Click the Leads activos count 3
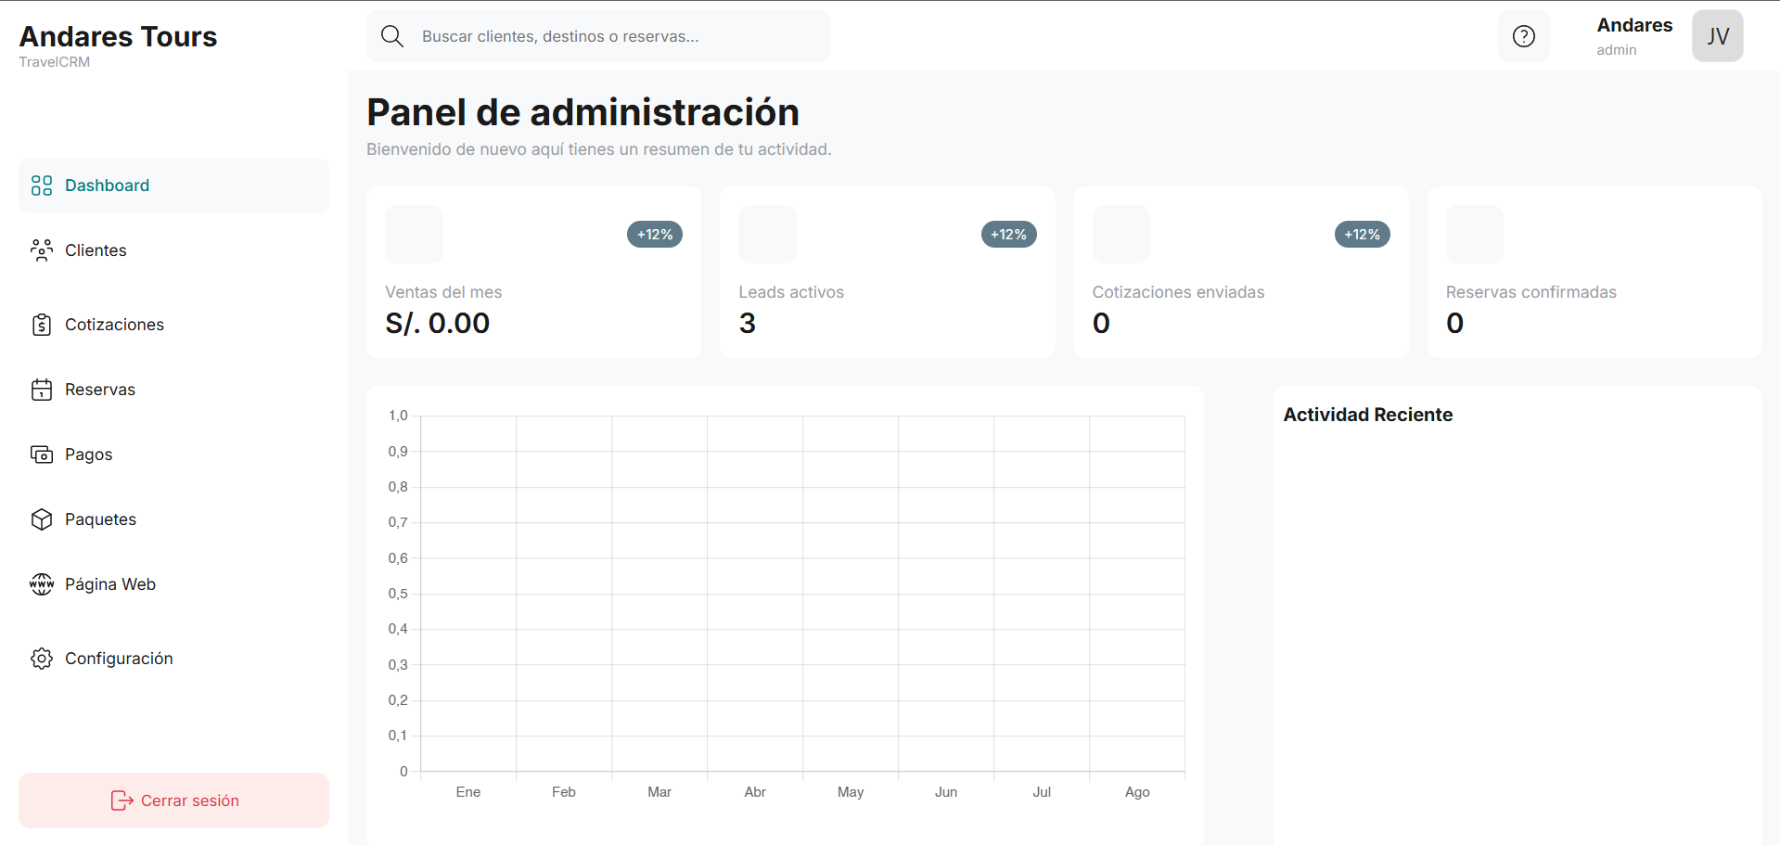 tap(748, 323)
